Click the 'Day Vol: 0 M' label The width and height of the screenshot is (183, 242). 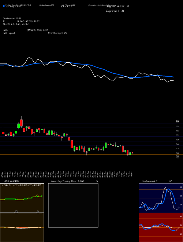pos(115,11)
